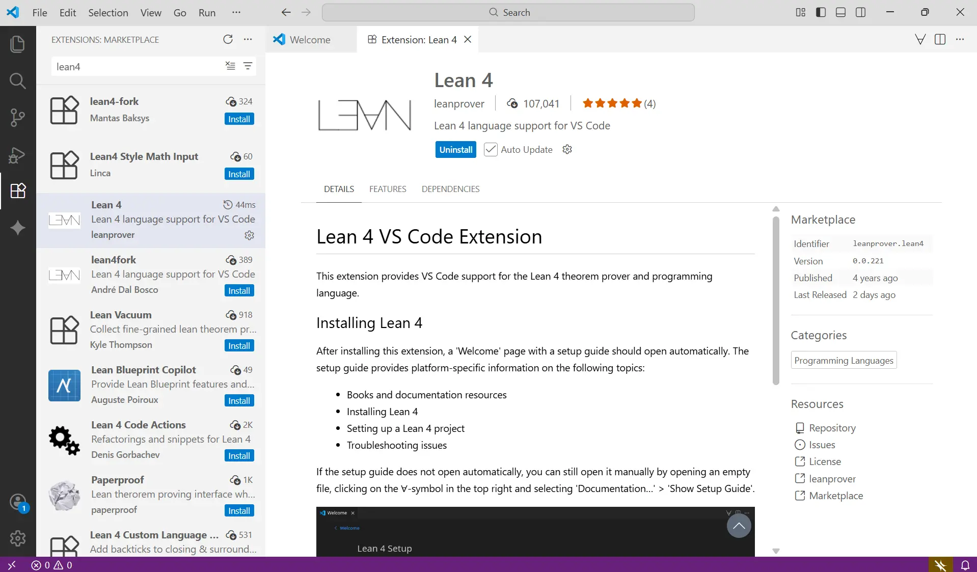977x572 pixels.
Task: Open Run and Debug view
Action: (17, 154)
